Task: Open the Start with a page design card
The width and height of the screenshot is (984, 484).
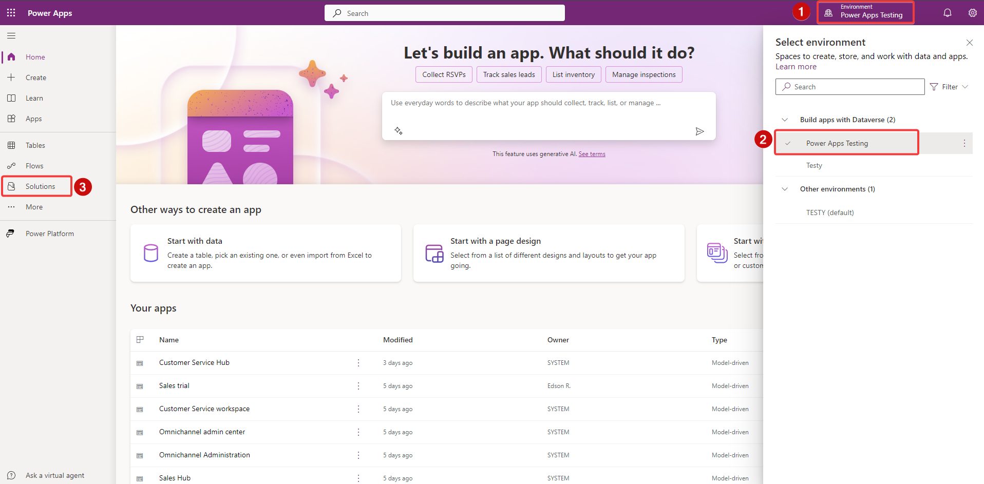Action: tap(549, 253)
